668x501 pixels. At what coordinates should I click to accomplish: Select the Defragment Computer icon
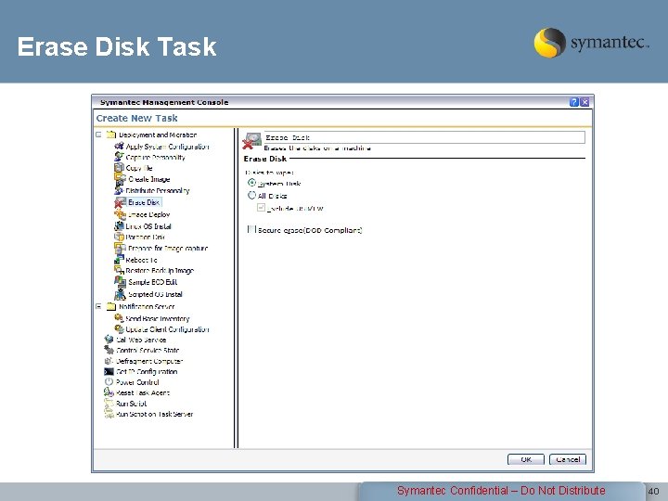tap(109, 361)
